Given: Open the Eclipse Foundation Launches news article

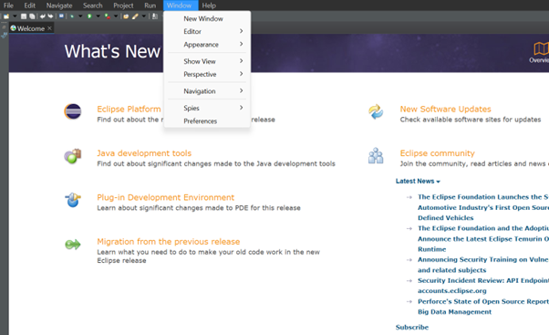Looking at the screenshot, I should [x=483, y=207].
